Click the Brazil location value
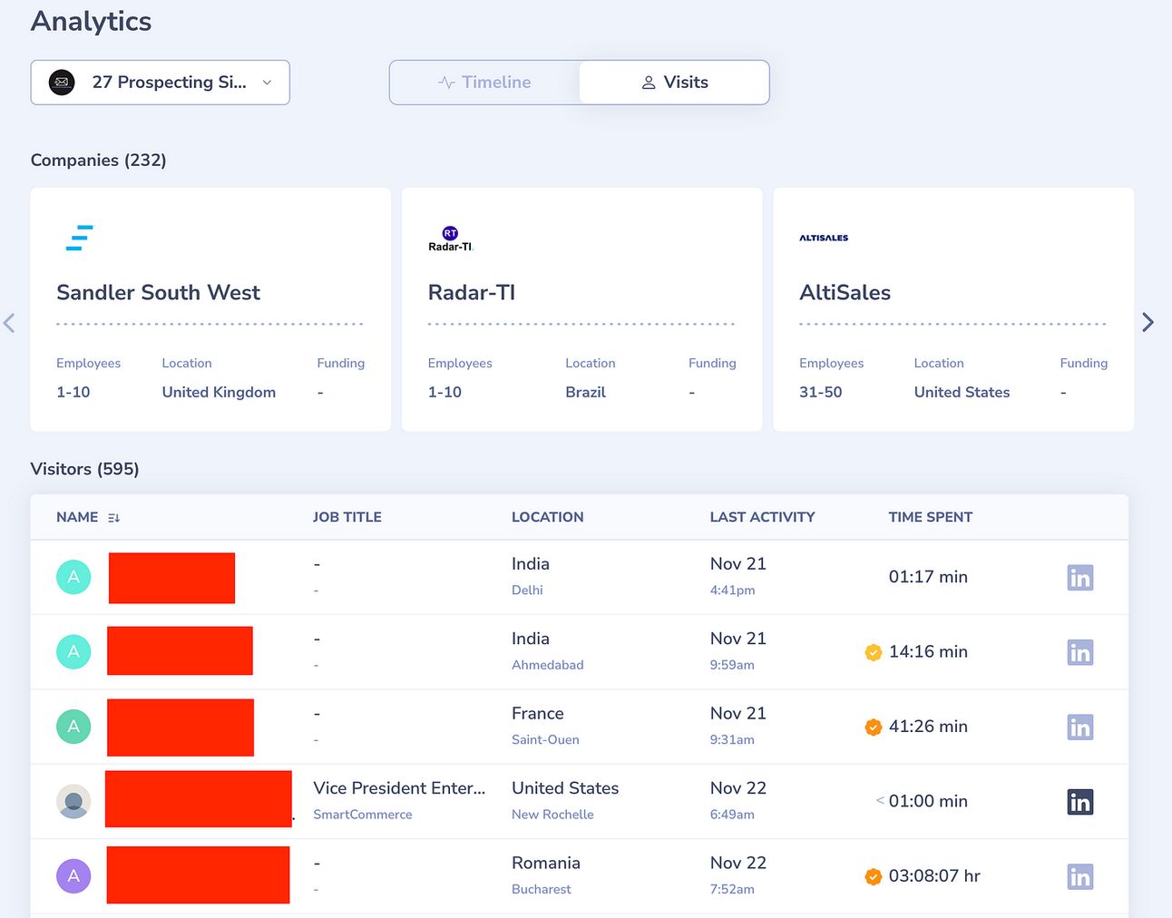Image resolution: width=1172 pixels, height=918 pixels. (x=585, y=392)
